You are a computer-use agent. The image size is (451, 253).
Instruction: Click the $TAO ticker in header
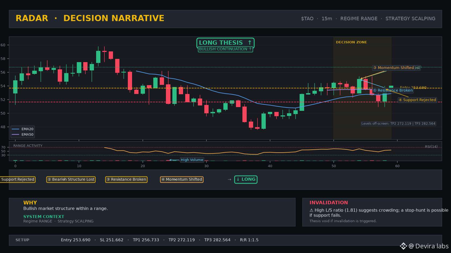[307, 19]
